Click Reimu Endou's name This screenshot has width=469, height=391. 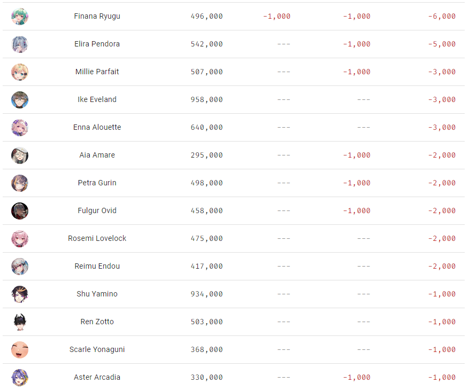(x=97, y=266)
